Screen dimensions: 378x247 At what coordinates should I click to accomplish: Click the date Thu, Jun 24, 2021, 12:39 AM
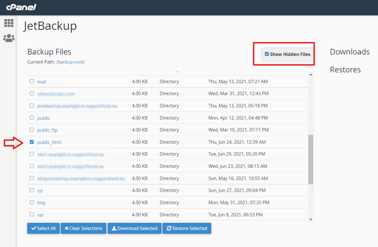point(237,142)
